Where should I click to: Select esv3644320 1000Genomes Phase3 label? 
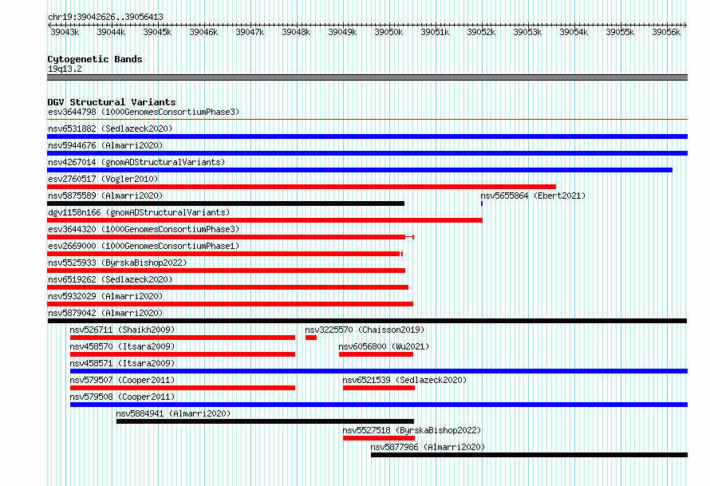pos(144,229)
